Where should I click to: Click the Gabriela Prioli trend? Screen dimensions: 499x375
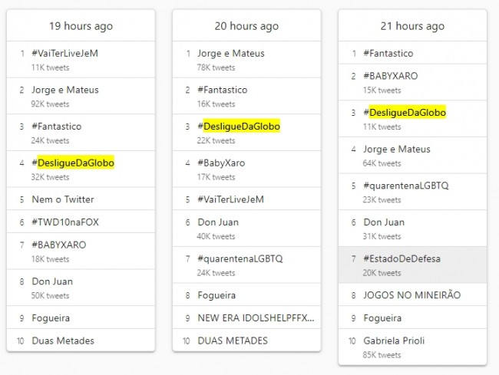click(x=395, y=340)
